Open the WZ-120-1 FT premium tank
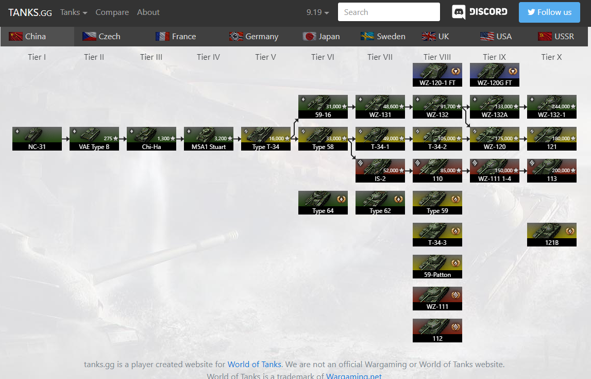This screenshot has width=591, height=379. click(x=437, y=75)
